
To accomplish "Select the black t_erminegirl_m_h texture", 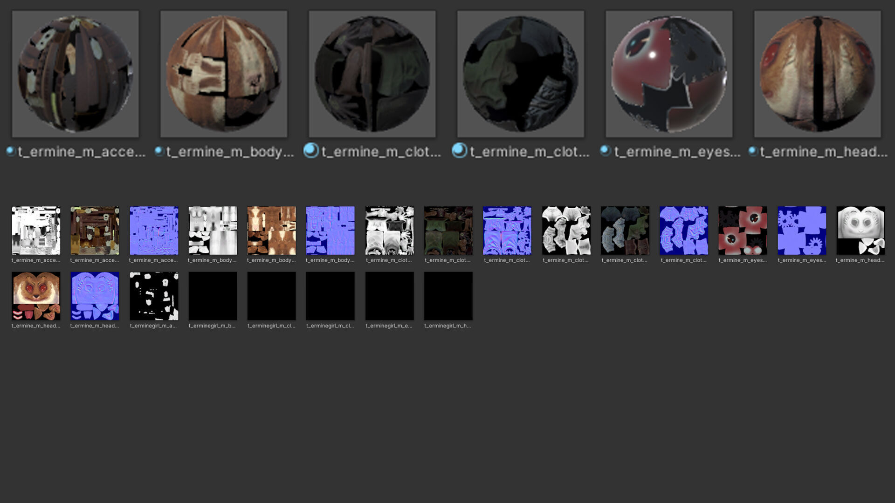I will (448, 296).
